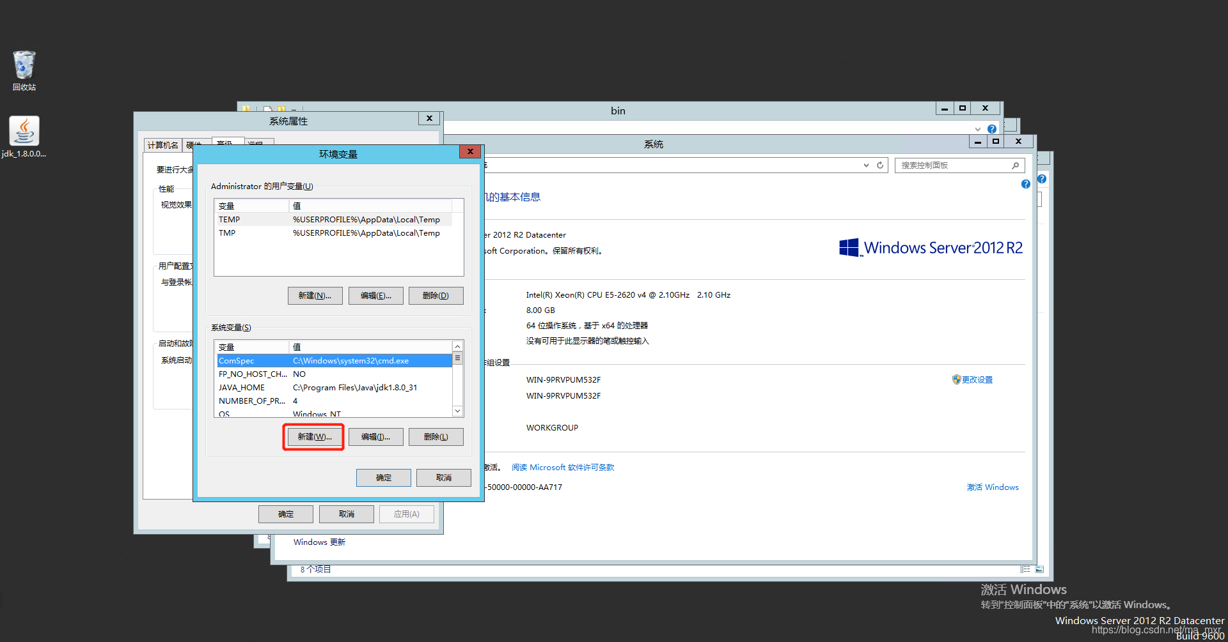Open address bar dropdown in System window

(x=866, y=165)
